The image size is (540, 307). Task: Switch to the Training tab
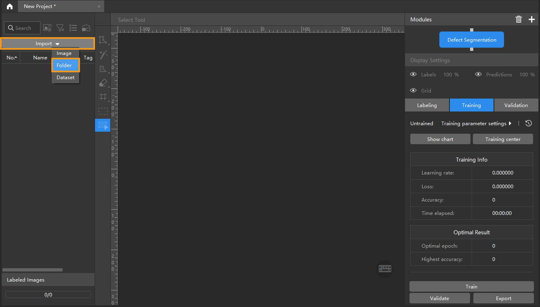471,105
